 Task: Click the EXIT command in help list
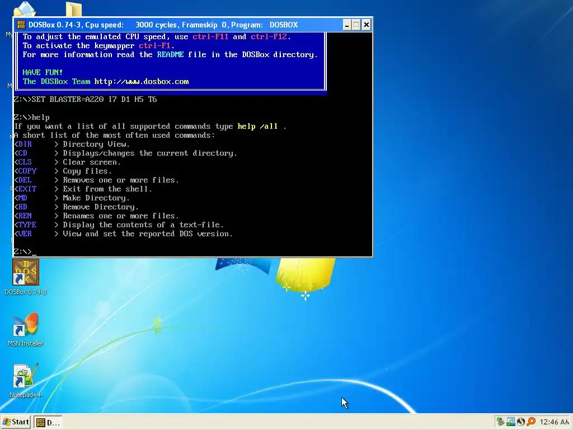(27, 189)
